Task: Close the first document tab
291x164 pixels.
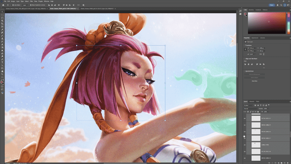Action: (47, 8)
